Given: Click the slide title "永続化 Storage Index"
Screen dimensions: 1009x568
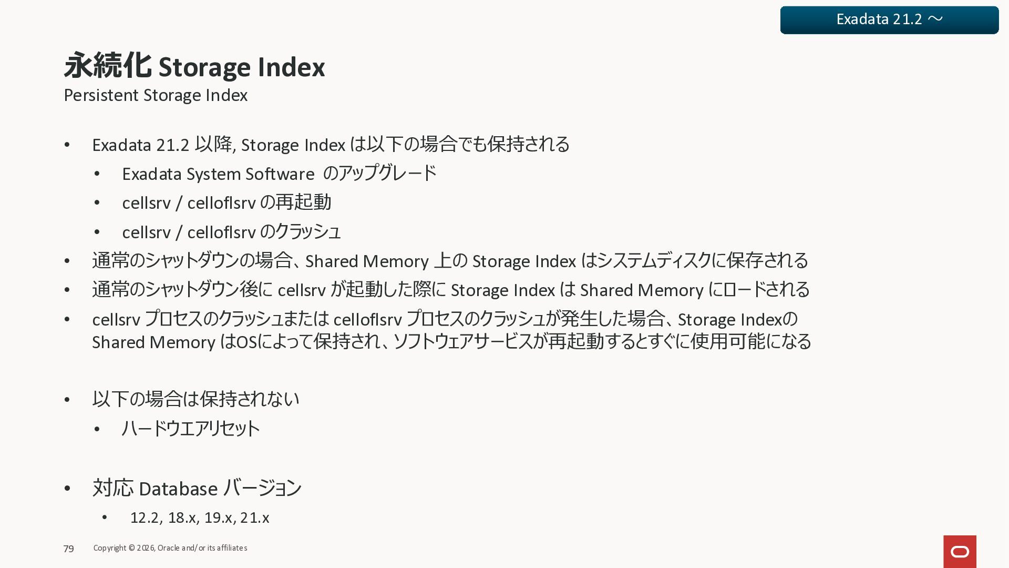Looking at the screenshot, I should pyautogui.click(x=194, y=66).
